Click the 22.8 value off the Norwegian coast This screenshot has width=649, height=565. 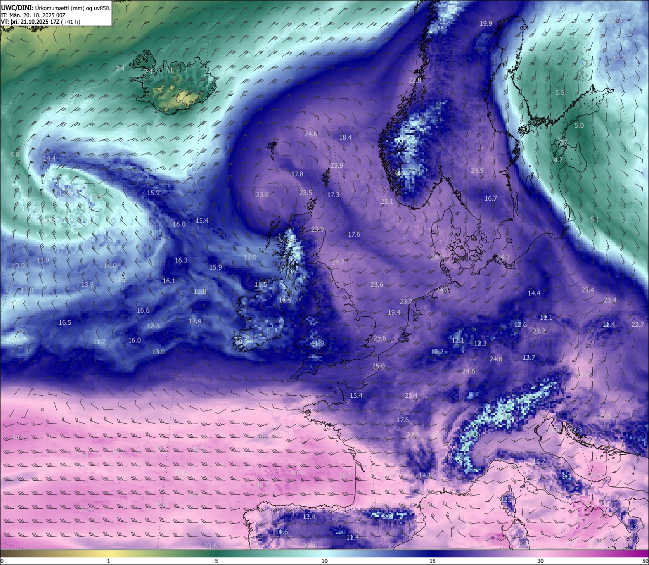pyautogui.click(x=415, y=80)
